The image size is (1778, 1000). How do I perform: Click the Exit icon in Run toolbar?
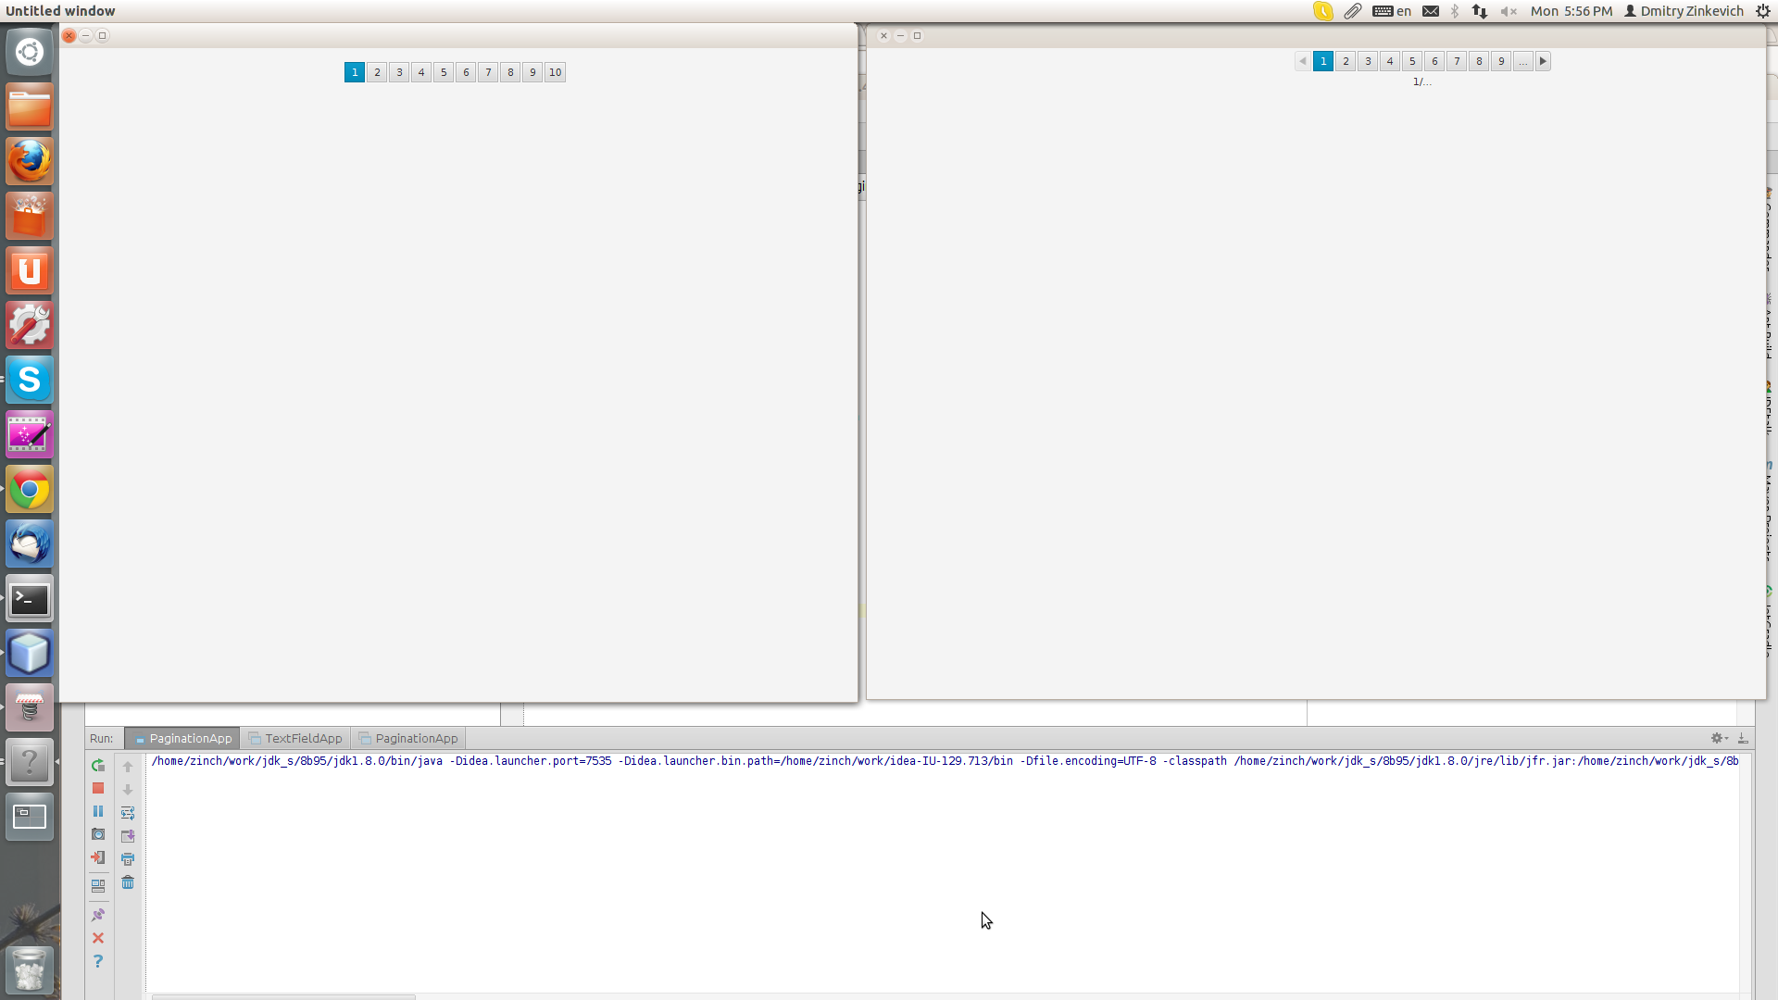pos(98,858)
